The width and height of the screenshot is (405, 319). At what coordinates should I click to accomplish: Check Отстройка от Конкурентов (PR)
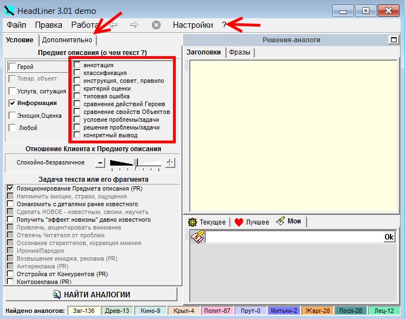coord(10,273)
